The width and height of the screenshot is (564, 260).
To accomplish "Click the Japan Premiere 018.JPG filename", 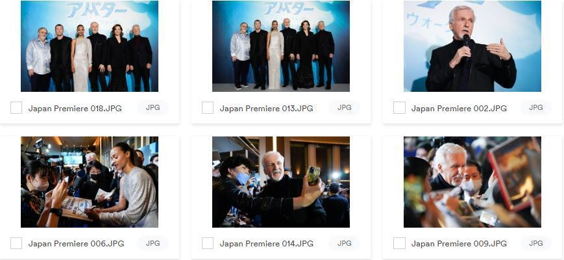I will [x=75, y=108].
